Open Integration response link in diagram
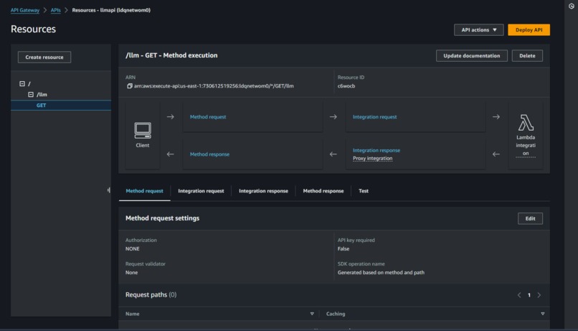This screenshot has height=331, width=578. pos(376,150)
